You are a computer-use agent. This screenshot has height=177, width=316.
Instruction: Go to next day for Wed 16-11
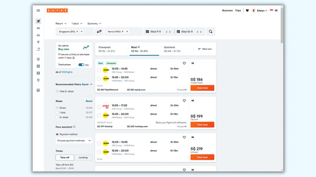201,32
